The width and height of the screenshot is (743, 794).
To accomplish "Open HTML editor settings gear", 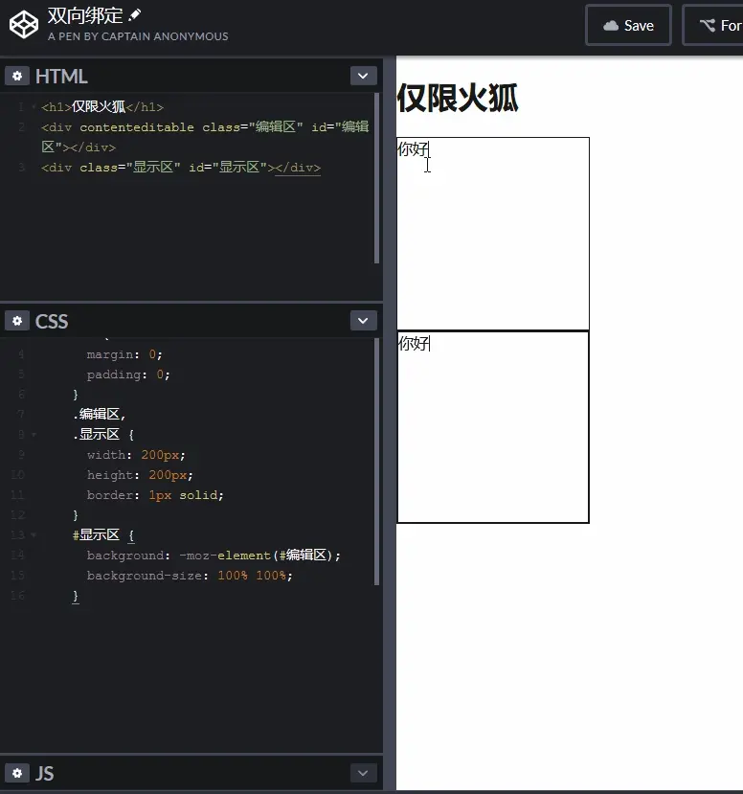I will [x=17, y=76].
